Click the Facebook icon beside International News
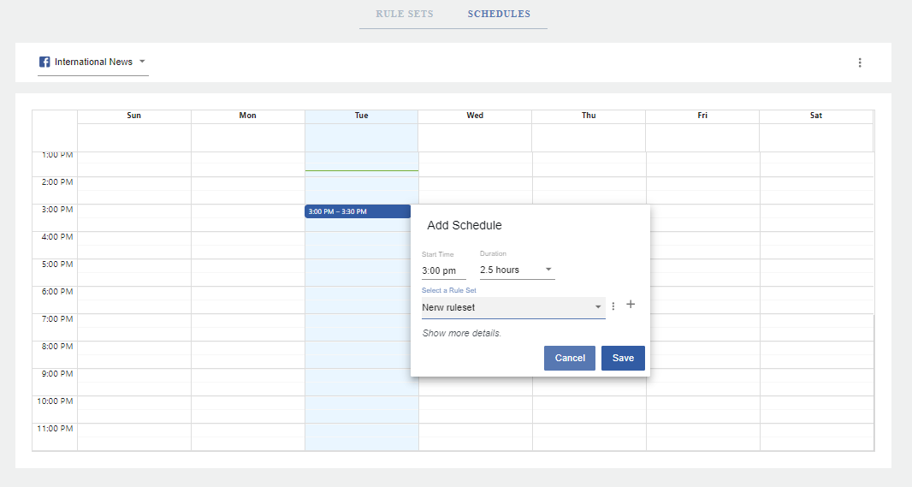 point(44,62)
